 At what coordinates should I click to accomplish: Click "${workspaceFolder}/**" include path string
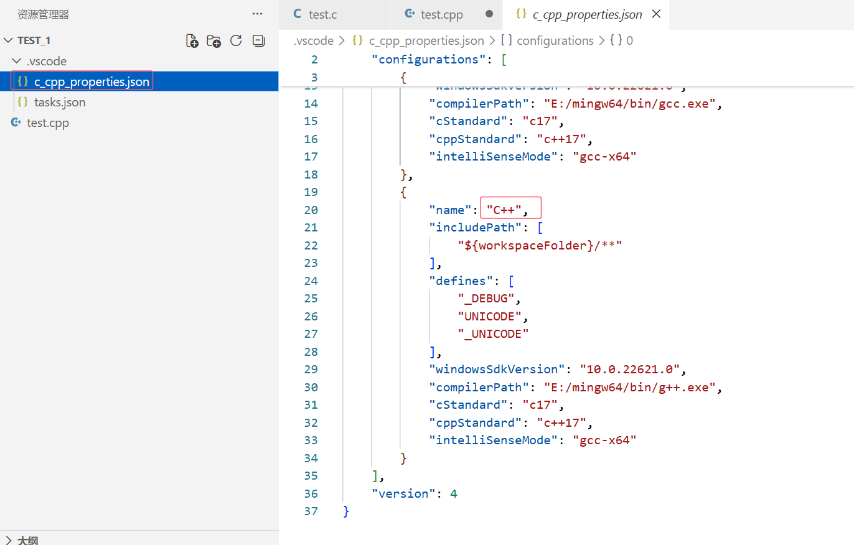(x=540, y=245)
